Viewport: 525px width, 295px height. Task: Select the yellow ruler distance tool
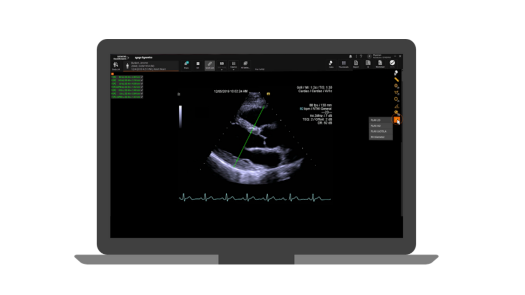pos(396,79)
